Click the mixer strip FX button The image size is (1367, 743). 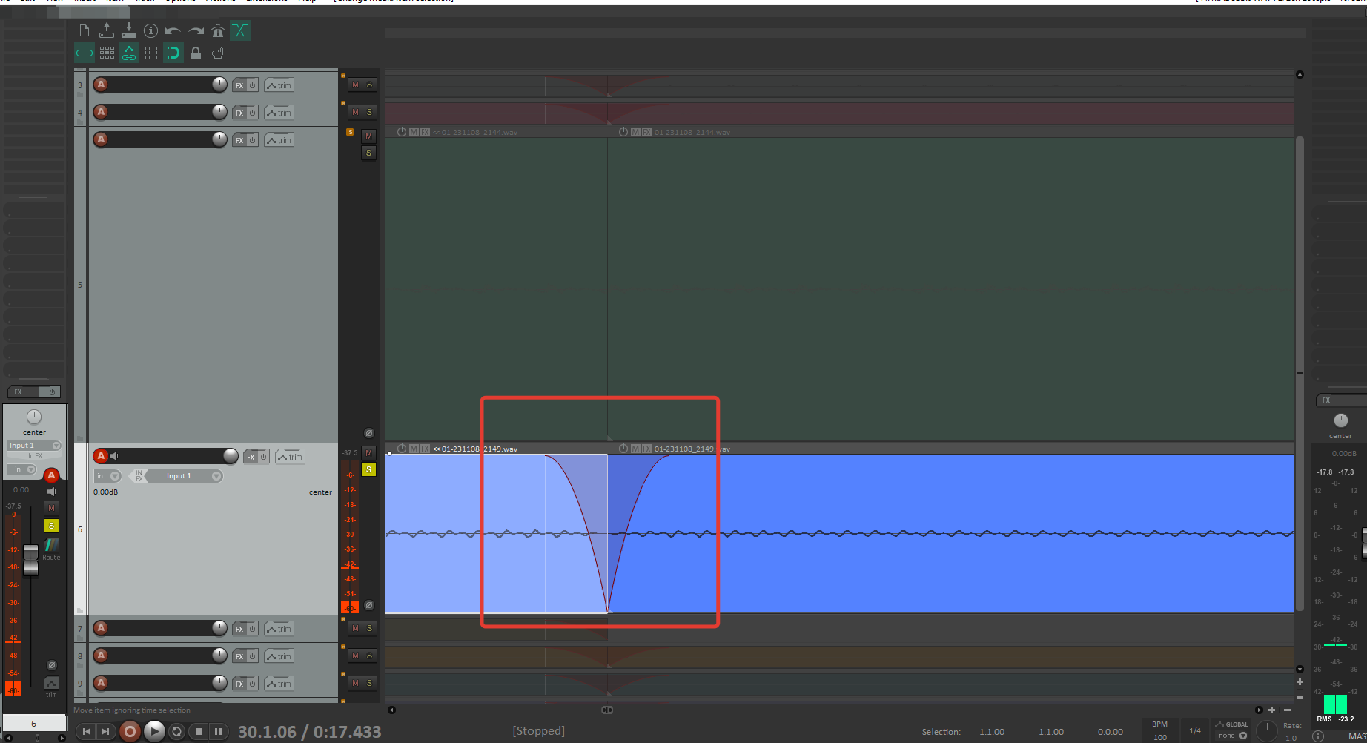tap(19, 392)
